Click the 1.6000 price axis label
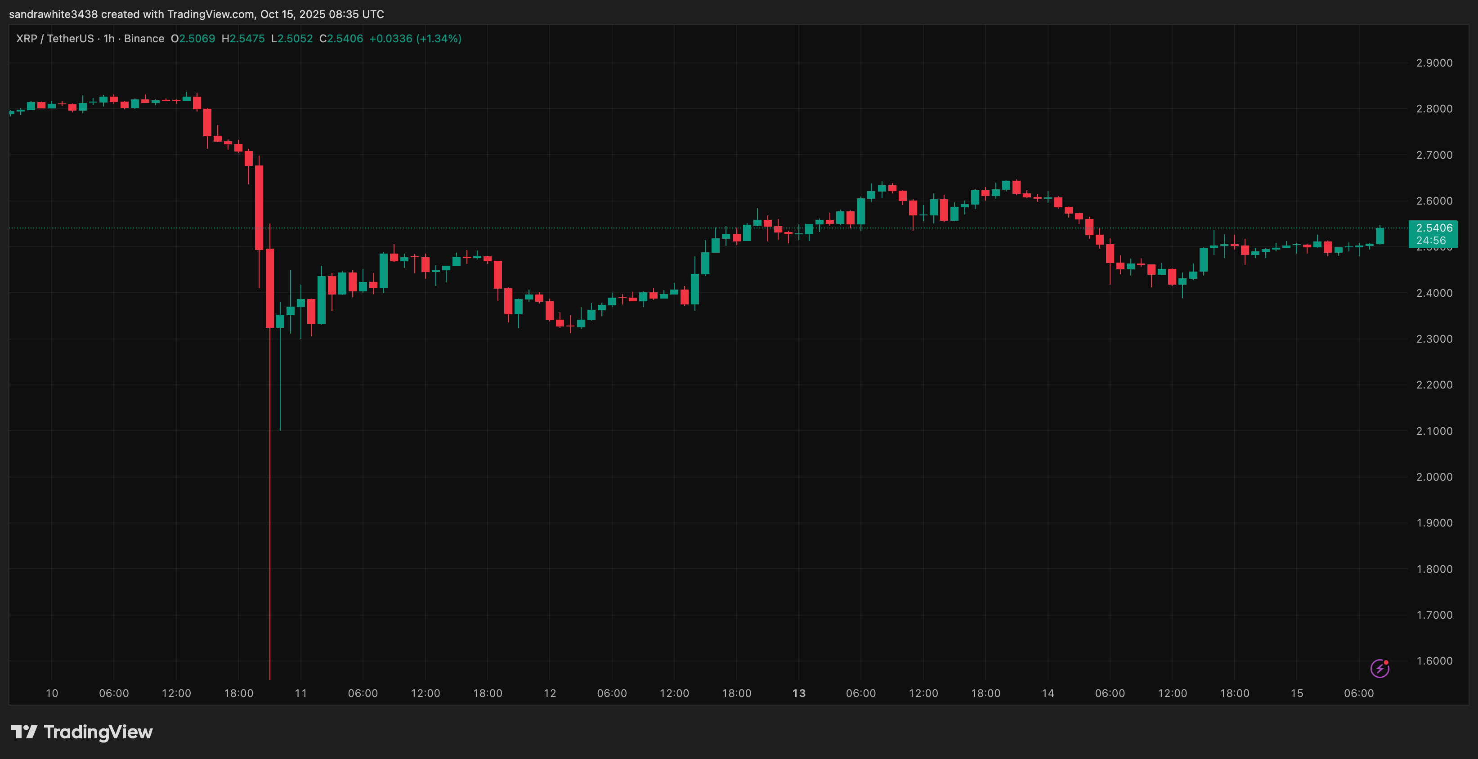The height and width of the screenshot is (759, 1478). point(1434,661)
